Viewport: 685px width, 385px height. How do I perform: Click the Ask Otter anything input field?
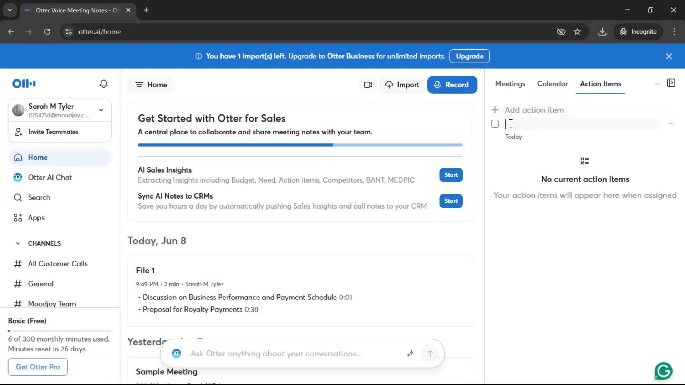(295, 354)
